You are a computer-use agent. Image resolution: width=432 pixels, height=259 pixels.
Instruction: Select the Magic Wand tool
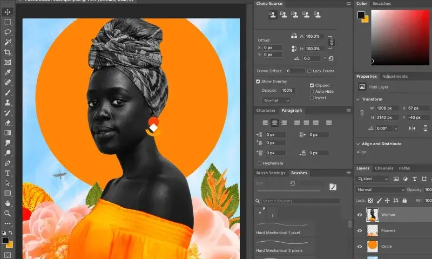(8, 42)
